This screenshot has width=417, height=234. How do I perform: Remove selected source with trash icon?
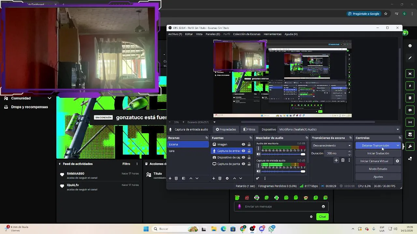[220, 178]
